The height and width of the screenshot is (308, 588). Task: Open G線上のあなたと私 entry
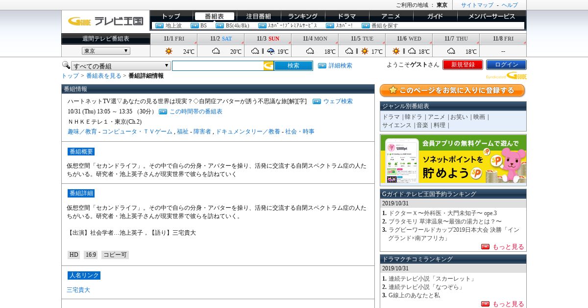point(414,295)
